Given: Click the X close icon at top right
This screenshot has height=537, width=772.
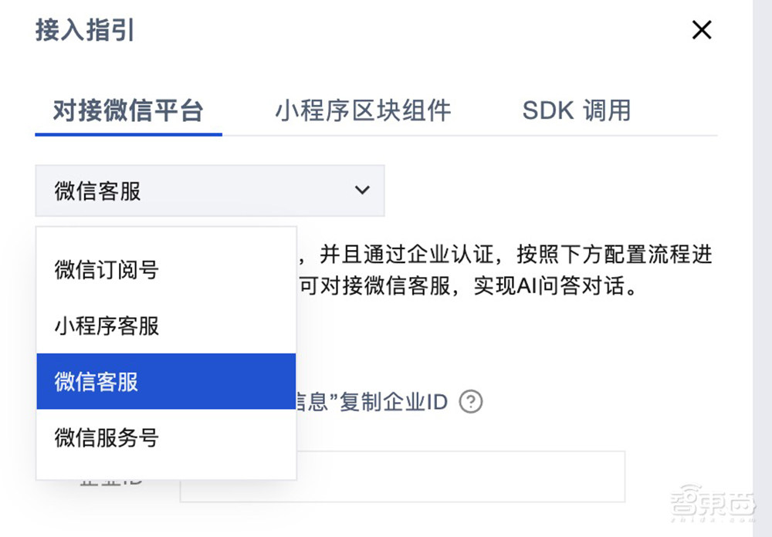Looking at the screenshot, I should tap(702, 29).
